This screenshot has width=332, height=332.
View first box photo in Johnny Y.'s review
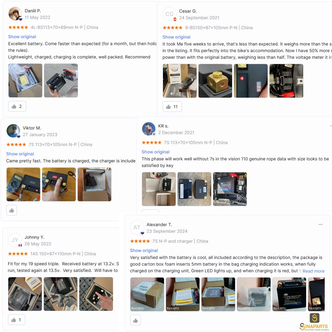pyautogui.click(x=25, y=294)
